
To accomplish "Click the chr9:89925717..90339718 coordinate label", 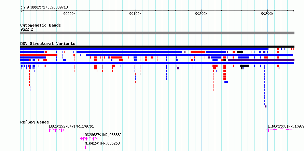I will [x=44, y=7].
